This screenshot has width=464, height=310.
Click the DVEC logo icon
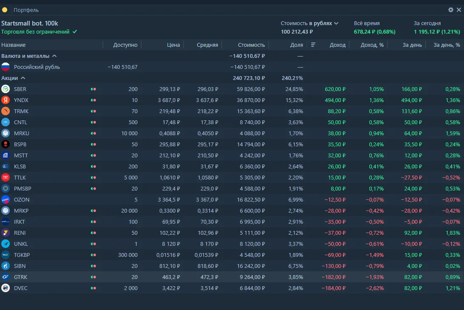(x=6, y=288)
